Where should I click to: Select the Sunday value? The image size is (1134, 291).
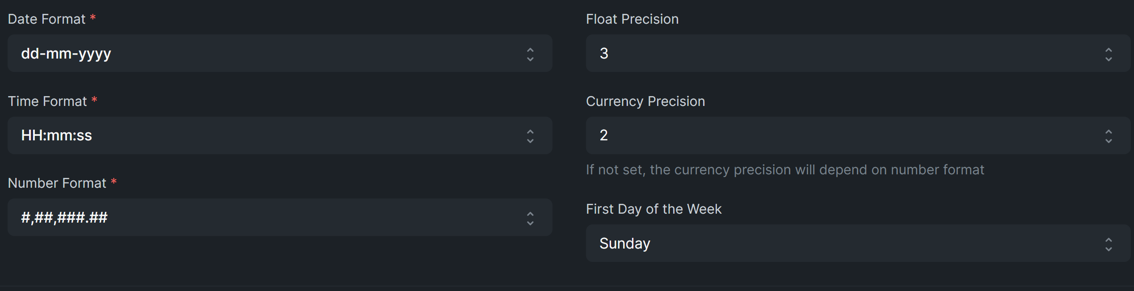[x=624, y=243]
